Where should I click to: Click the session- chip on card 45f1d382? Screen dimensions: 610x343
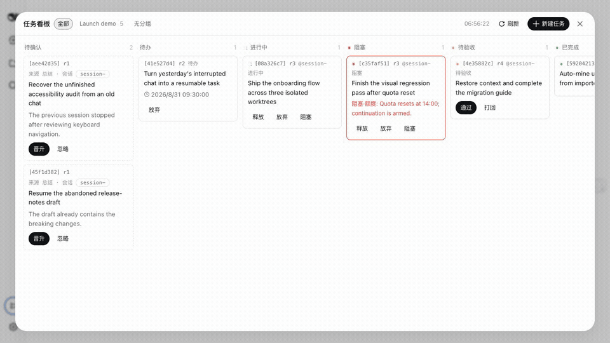pos(93,182)
